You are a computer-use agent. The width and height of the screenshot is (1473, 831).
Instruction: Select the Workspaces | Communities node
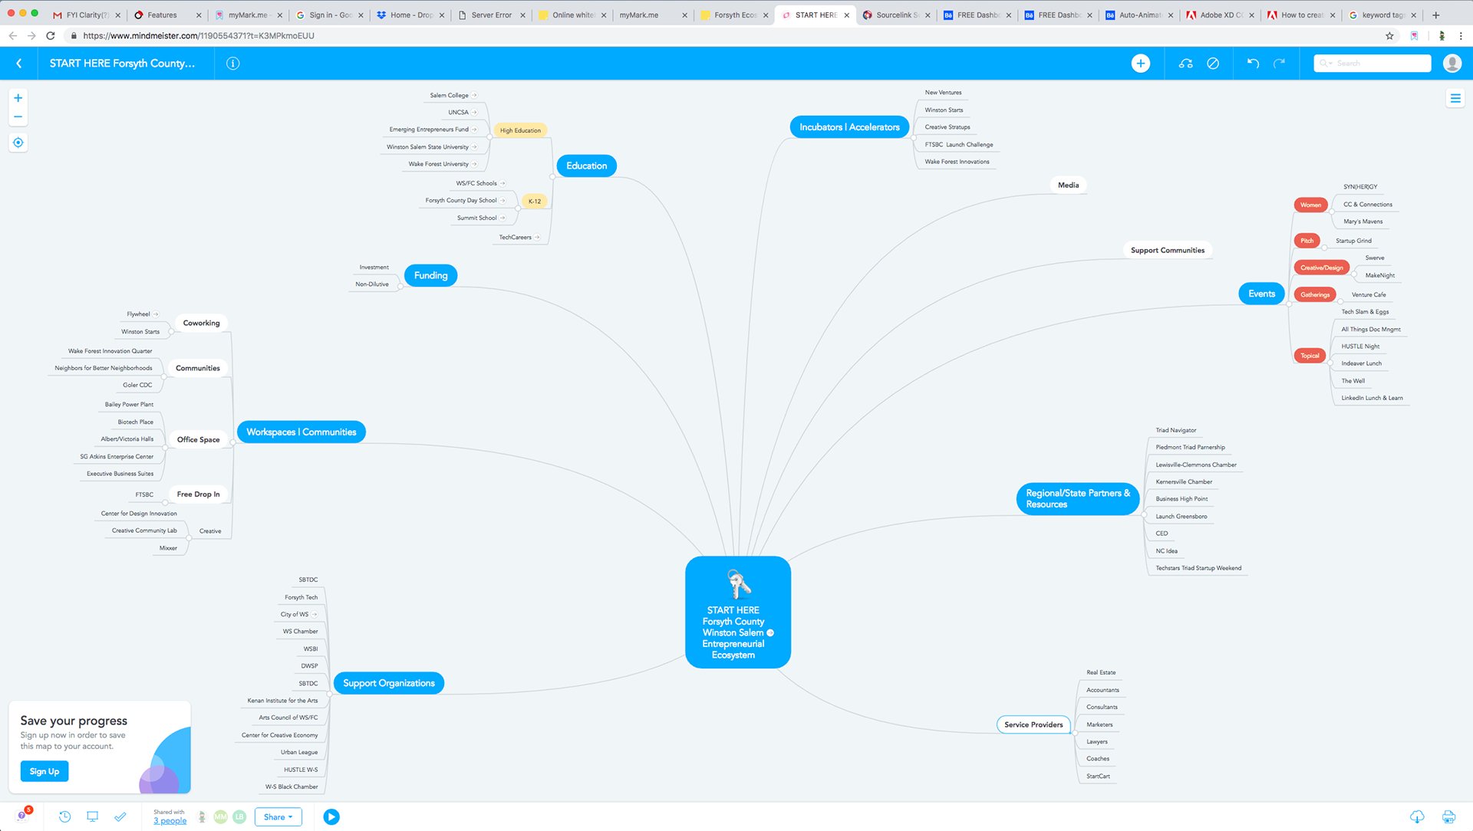(x=302, y=432)
